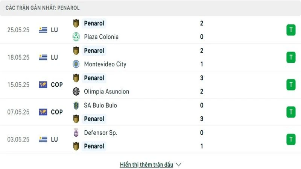The height and width of the screenshot is (169, 301).
Task: Click the COP label on the 07.05.25 row
Action: click(57, 112)
